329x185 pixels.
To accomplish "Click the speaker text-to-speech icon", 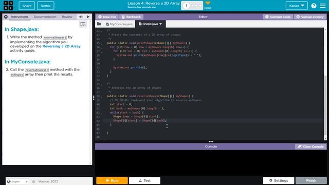I will 81,17.
